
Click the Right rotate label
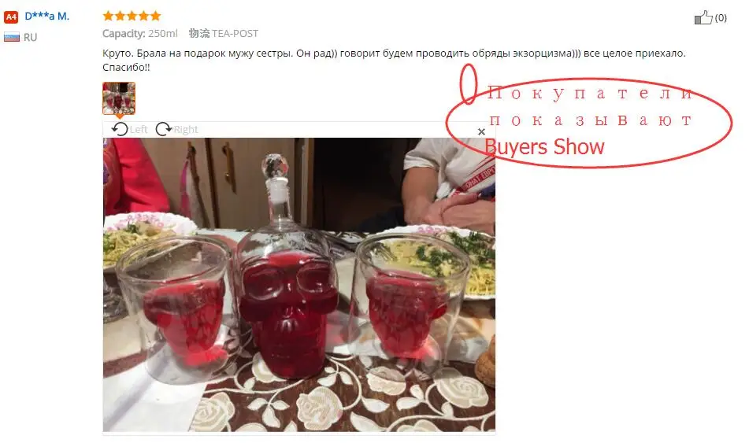(x=185, y=129)
